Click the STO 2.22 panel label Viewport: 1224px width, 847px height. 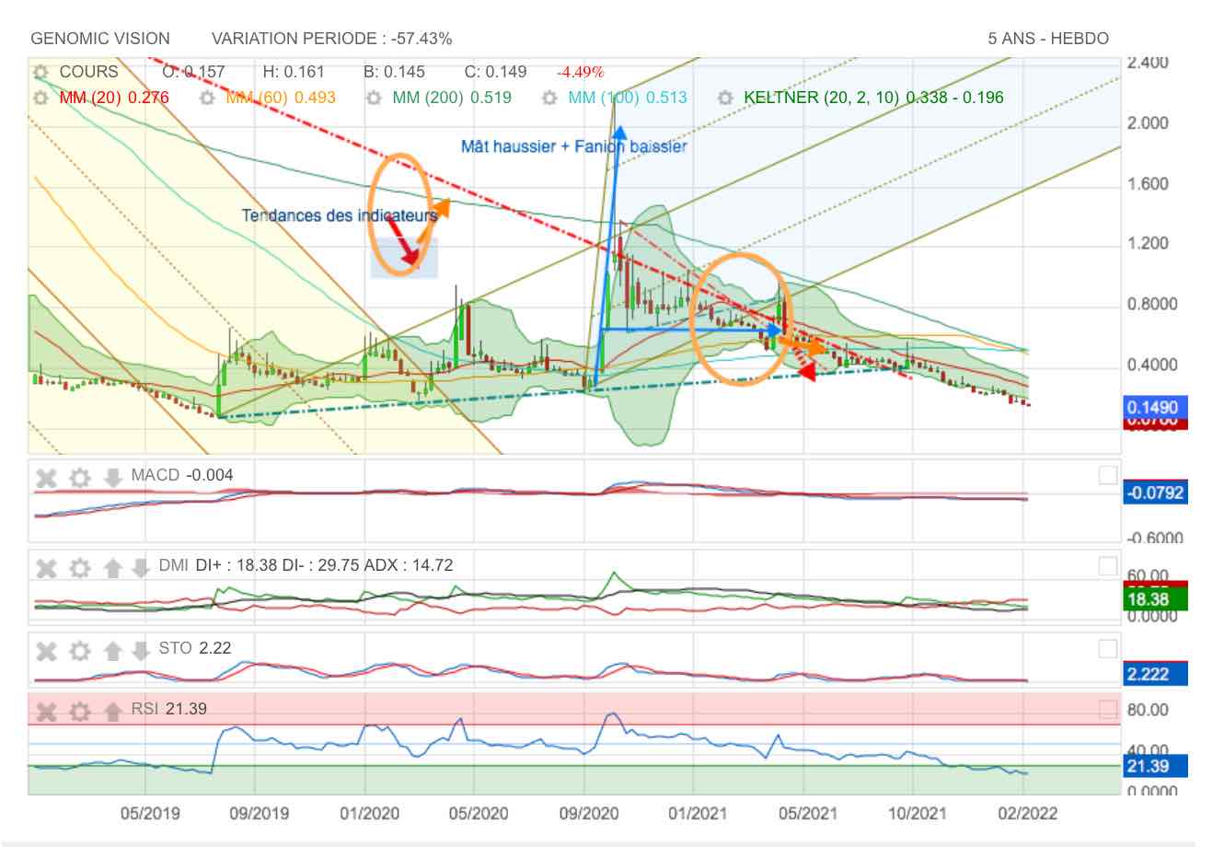tap(195, 649)
